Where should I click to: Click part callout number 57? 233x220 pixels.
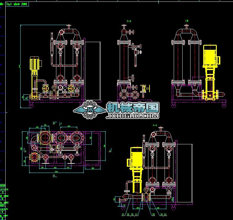[136, 214]
